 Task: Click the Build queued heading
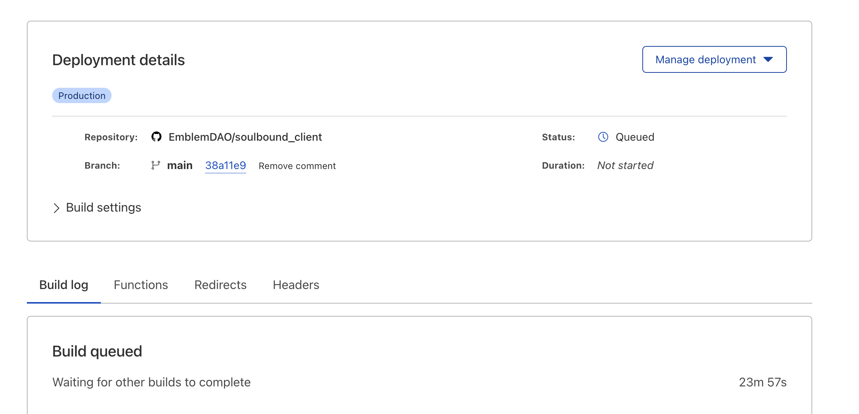pyautogui.click(x=97, y=351)
